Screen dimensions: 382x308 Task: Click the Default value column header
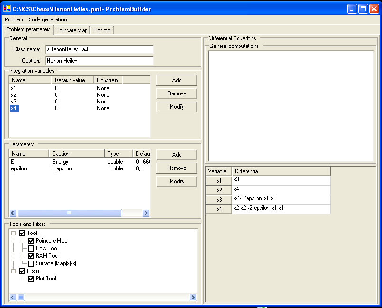(x=72, y=80)
